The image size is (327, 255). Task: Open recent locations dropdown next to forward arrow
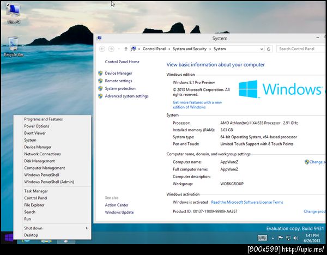tap(119, 49)
